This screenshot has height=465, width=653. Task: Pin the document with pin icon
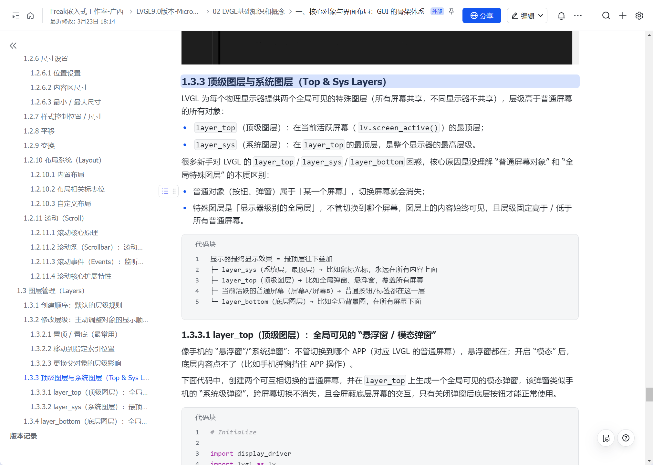(x=451, y=12)
